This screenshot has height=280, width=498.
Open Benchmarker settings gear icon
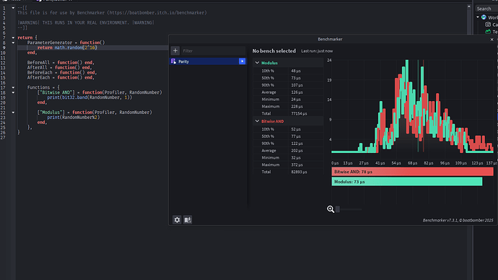point(177,219)
